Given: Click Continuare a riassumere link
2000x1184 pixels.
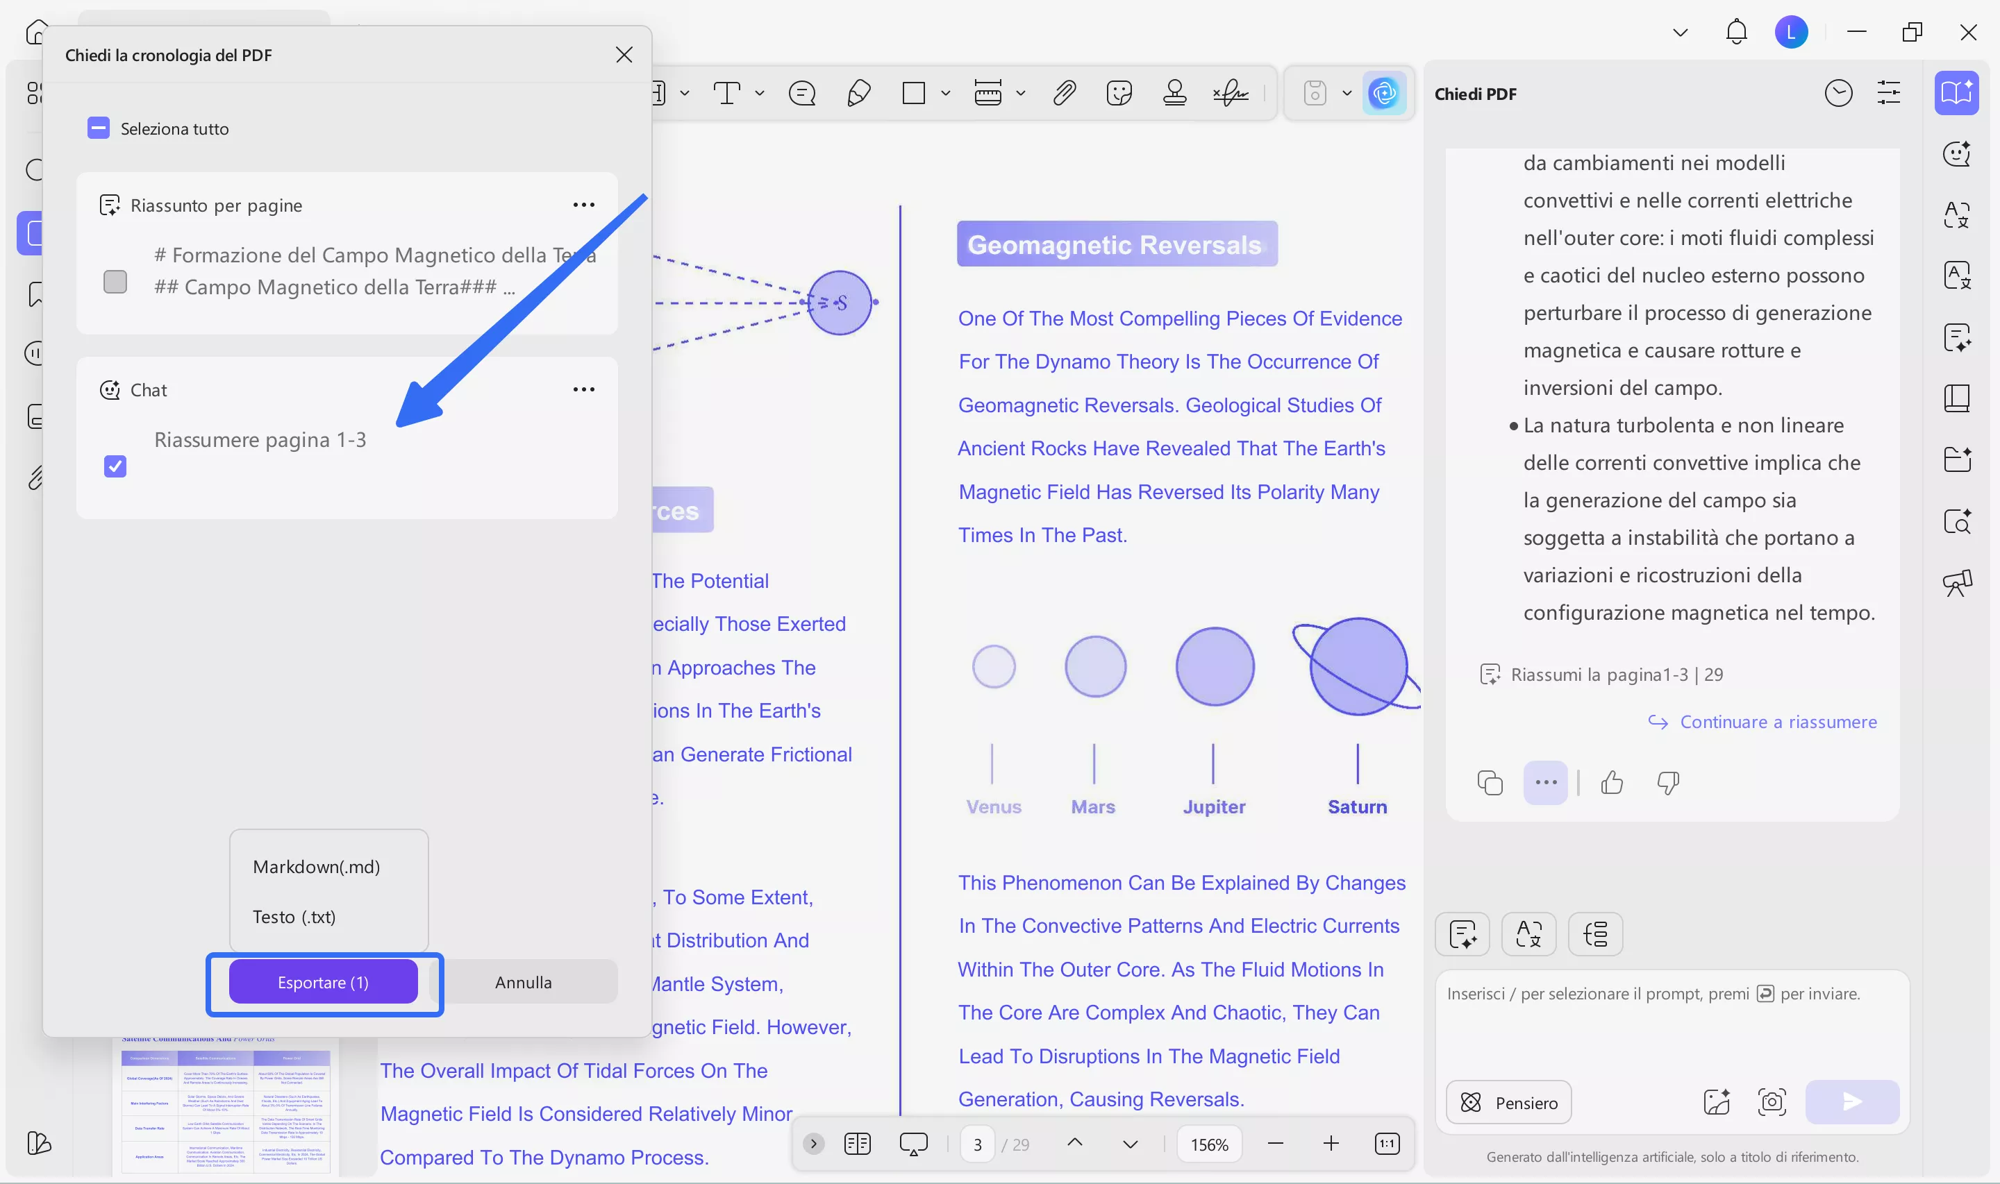Looking at the screenshot, I should (x=1778, y=722).
